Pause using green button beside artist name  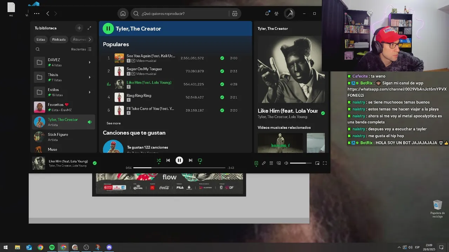(108, 29)
